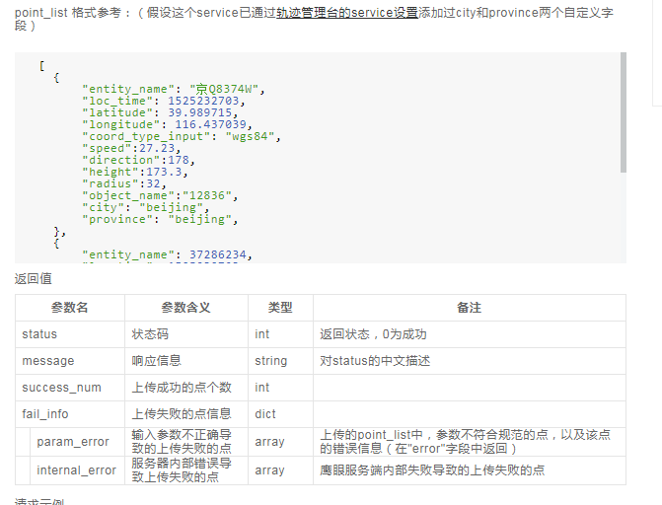The image size is (662, 505).
Task: Click the point_list 格式参考 intro paragraph
Action: 314,19
